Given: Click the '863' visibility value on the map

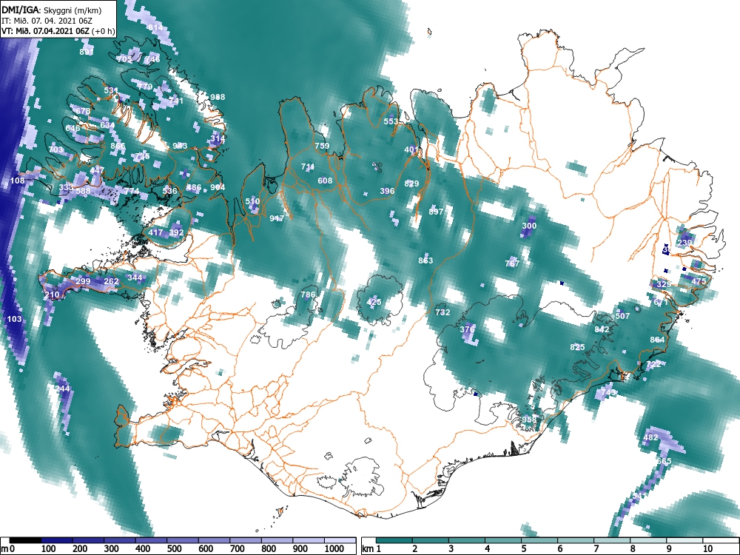Looking at the screenshot, I should (x=425, y=260).
